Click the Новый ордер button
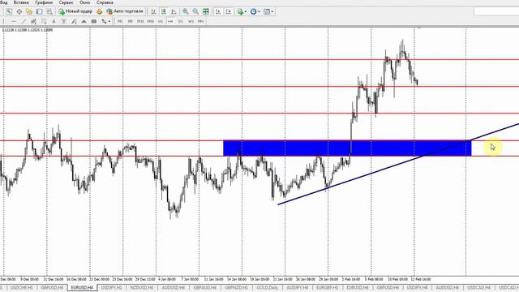Image resolution: width=519 pixels, height=292 pixels. click(75, 11)
